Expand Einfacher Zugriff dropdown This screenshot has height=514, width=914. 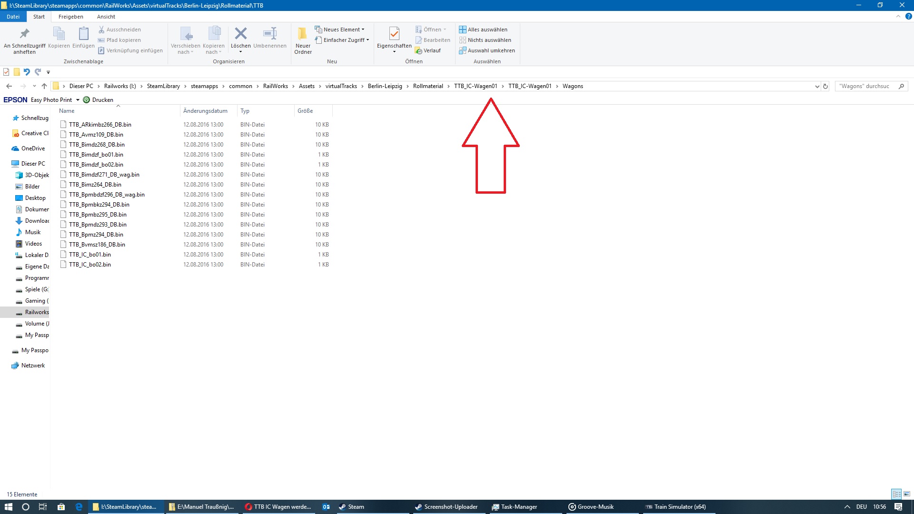(x=342, y=40)
